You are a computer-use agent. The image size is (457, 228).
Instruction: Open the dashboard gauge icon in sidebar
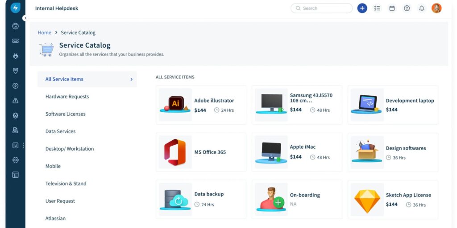pos(15,26)
